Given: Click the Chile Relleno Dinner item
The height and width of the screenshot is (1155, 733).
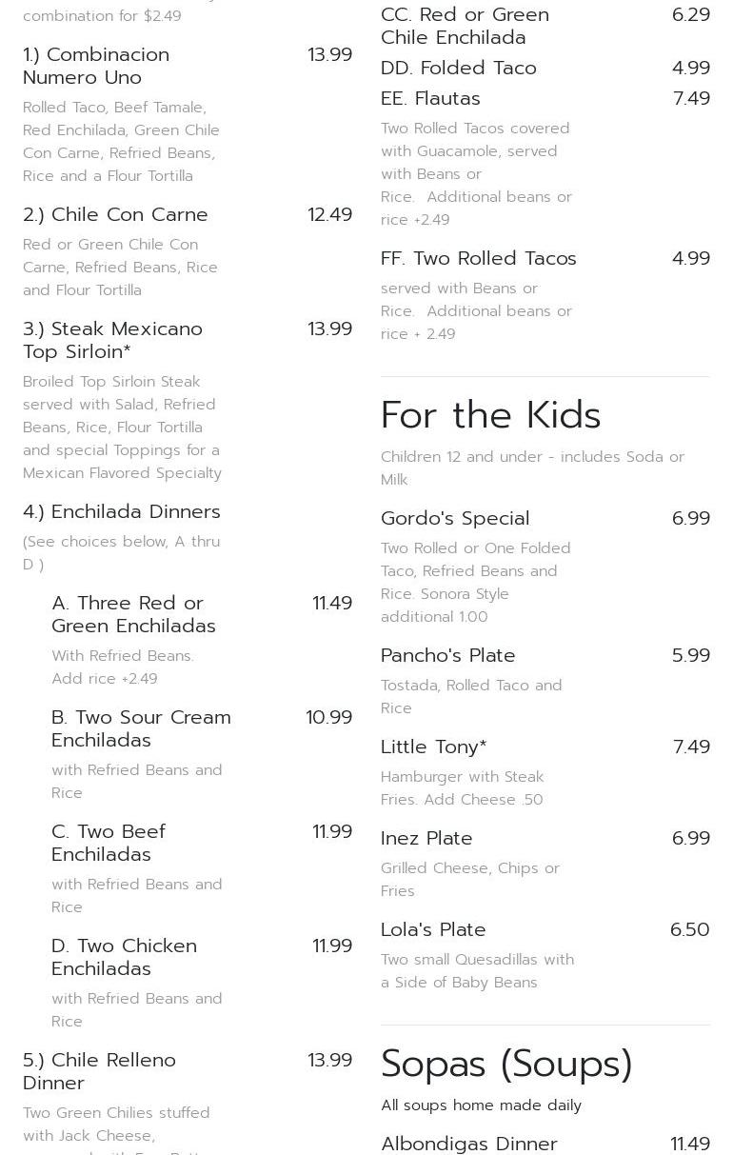Looking at the screenshot, I should [99, 1071].
